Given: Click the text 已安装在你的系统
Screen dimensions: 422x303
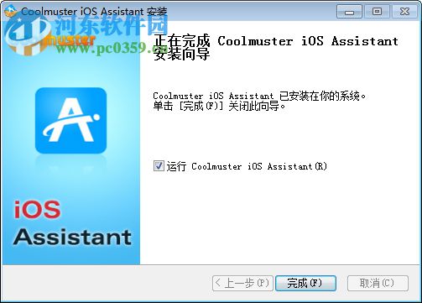Looking at the screenshot, I should [322, 96].
